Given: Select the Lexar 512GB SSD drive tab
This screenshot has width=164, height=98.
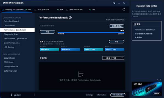Looking at the screenshot, I should (x=75, y=10).
